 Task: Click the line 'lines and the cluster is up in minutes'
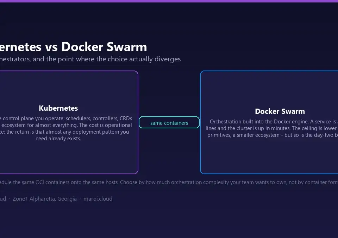click(x=248, y=128)
